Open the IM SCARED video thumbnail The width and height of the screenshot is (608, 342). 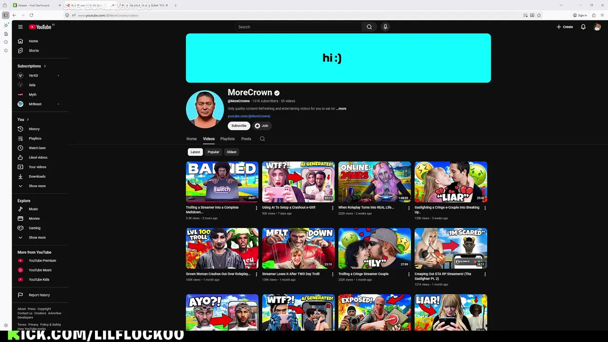[x=451, y=248]
